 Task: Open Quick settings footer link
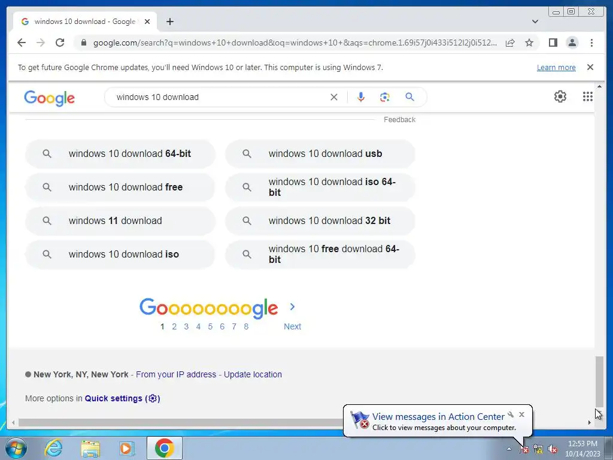click(x=122, y=398)
